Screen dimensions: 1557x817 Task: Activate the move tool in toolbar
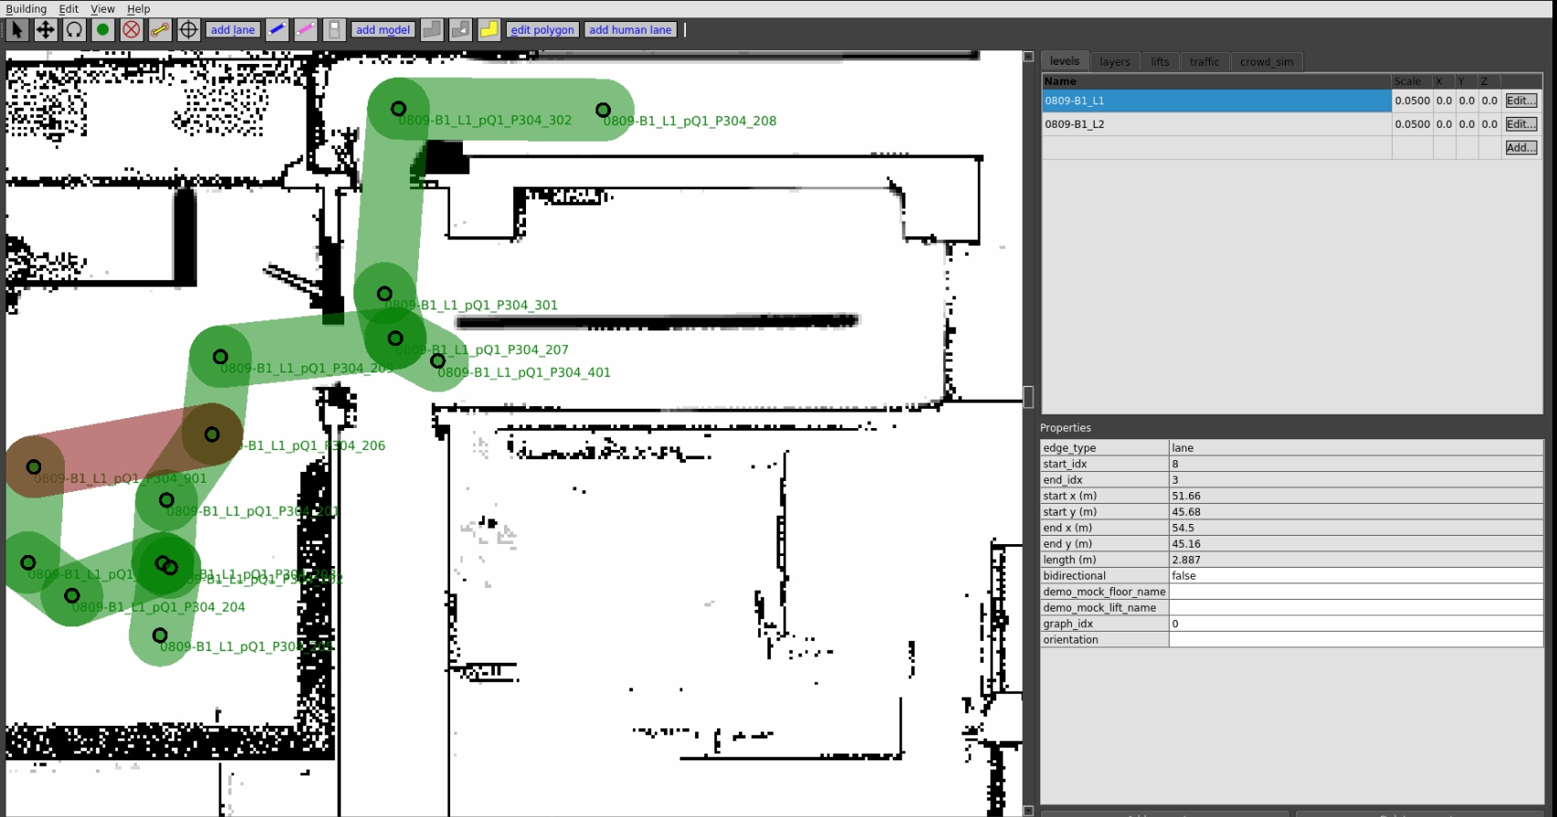(x=45, y=30)
